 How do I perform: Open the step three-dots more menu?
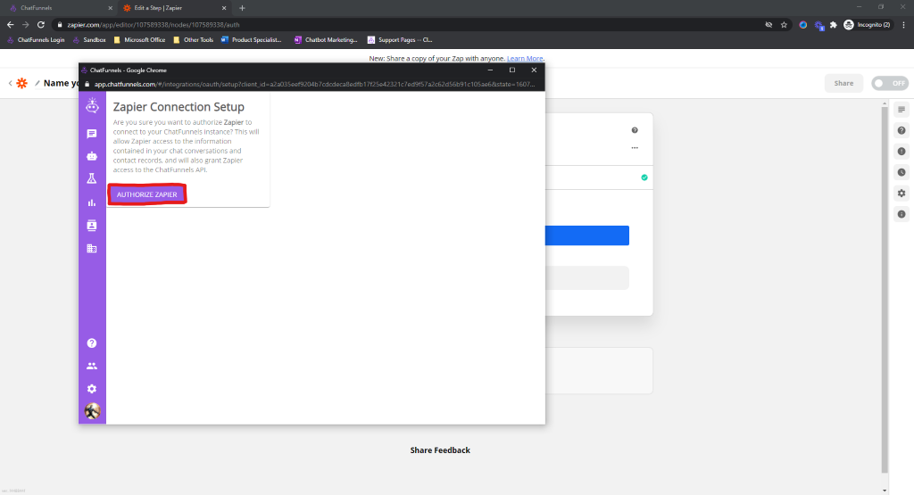(x=635, y=148)
